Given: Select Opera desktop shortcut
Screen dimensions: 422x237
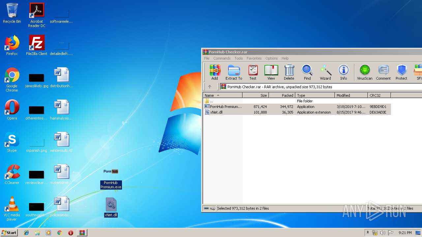Looking at the screenshot, I should 12,110.
